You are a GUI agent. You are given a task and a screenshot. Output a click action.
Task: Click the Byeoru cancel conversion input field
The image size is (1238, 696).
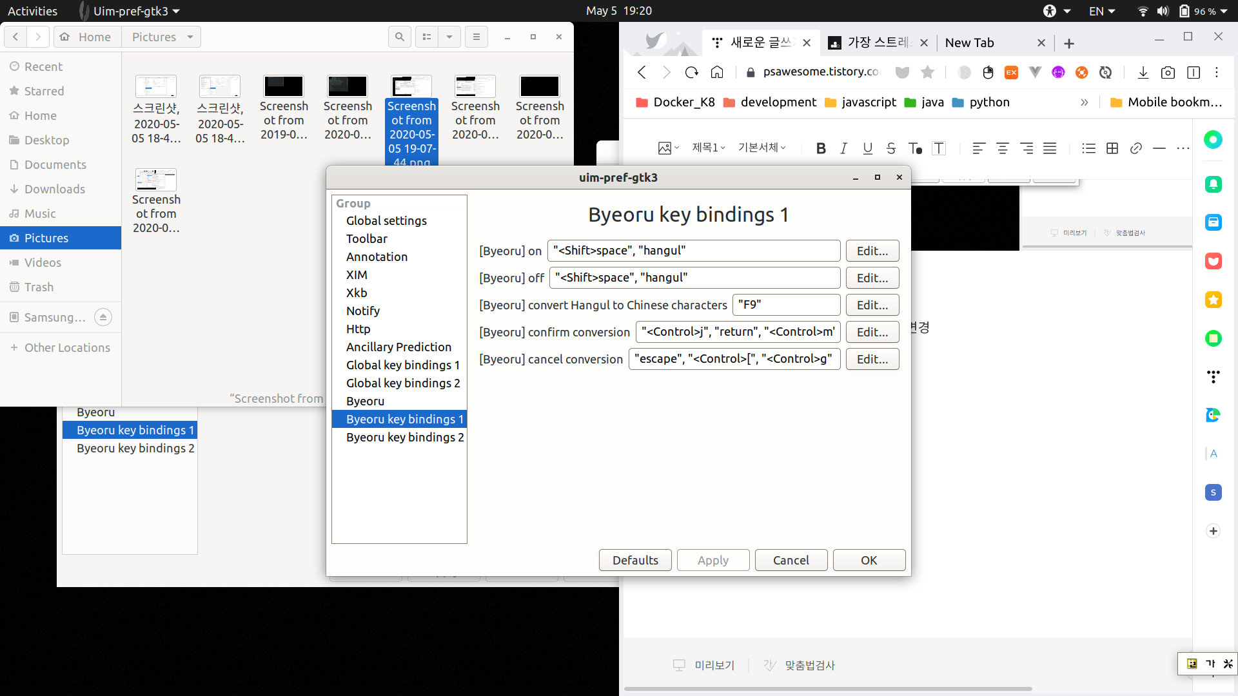pyautogui.click(x=734, y=359)
